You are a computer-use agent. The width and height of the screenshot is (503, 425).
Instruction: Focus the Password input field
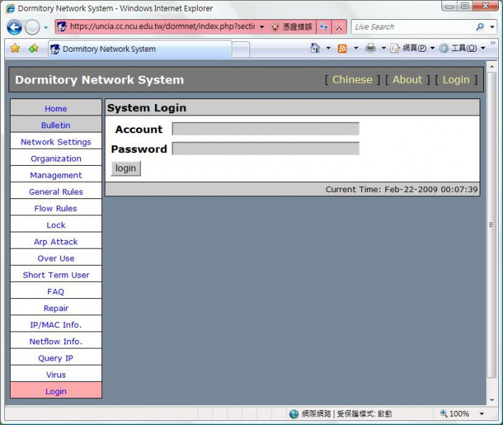(265, 149)
